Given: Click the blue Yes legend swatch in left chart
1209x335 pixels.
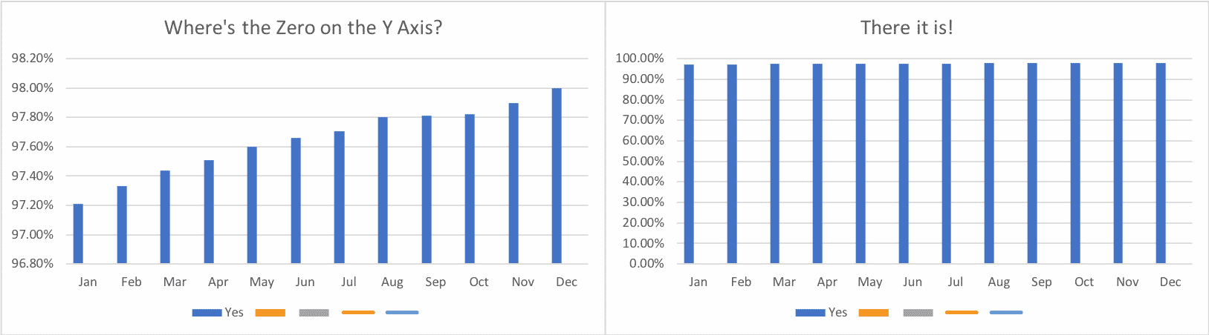Looking at the screenshot, I should tap(207, 313).
